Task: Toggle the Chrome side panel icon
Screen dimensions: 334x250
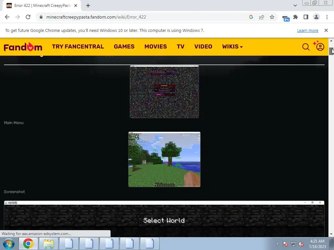Action: point(306,17)
